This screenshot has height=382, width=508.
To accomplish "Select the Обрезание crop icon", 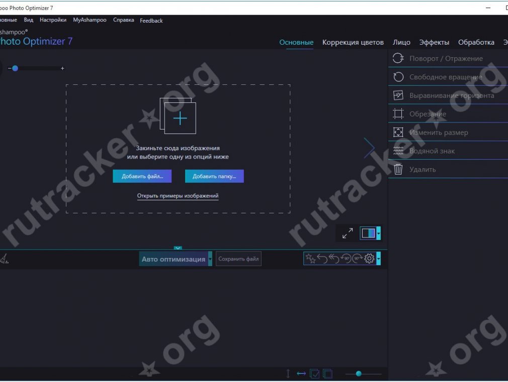I will coord(398,113).
